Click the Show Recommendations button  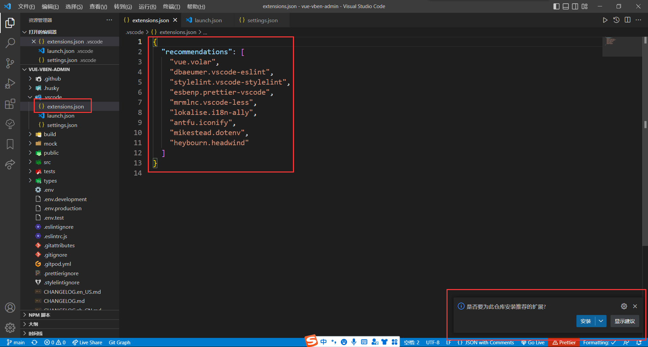pyautogui.click(x=625, y=321)
